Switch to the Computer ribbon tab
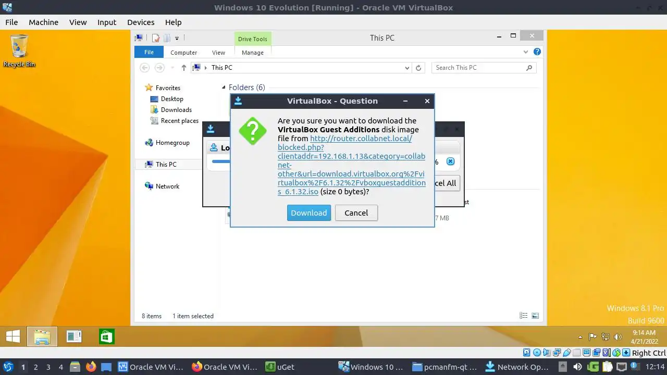Image resolution: width=667 pixels, height=375 pixels. point(183,53)
